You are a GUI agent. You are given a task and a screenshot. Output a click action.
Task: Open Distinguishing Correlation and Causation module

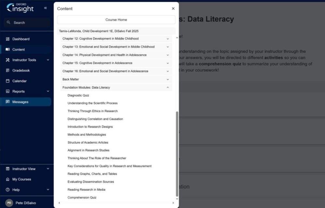coord(95,119)
